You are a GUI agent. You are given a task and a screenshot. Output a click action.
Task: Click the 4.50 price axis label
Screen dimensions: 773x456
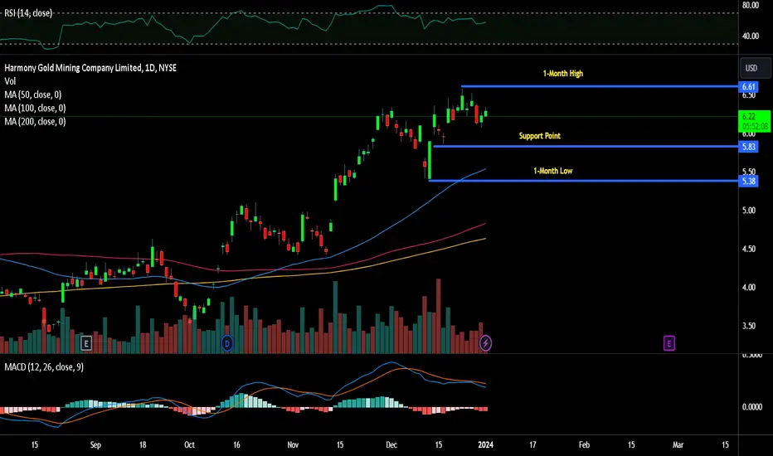point(749,249)
